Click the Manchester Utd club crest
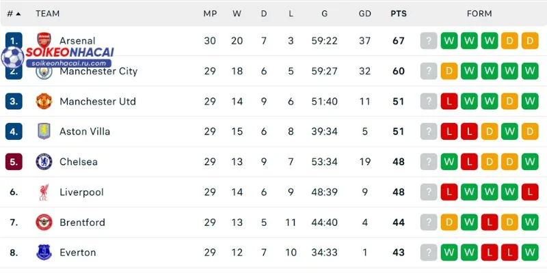547x273 pixels. click(44, 101)
